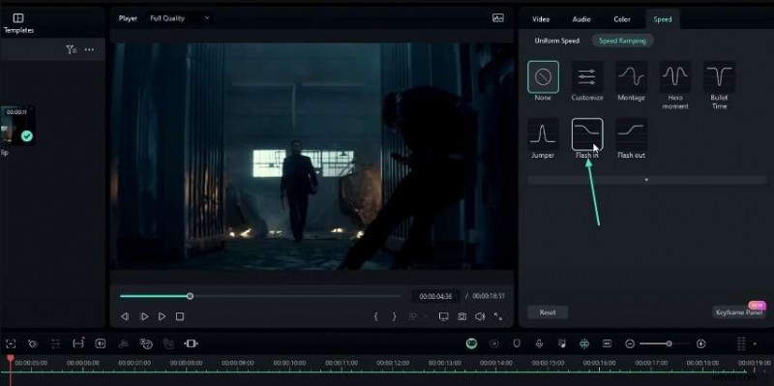The width and height of the screenshot is (774, 386).
Task: Stop playback with the square button
Action: point(180,316)
